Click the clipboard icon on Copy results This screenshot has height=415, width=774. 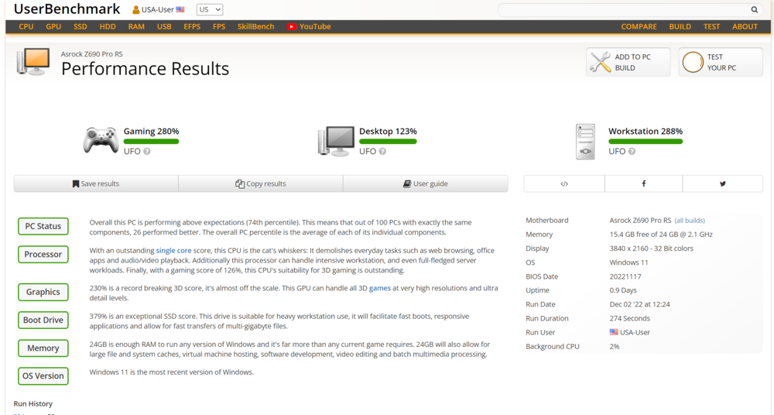240,183
